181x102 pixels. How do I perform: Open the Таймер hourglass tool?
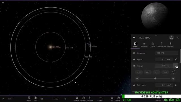tap(29, 99)
